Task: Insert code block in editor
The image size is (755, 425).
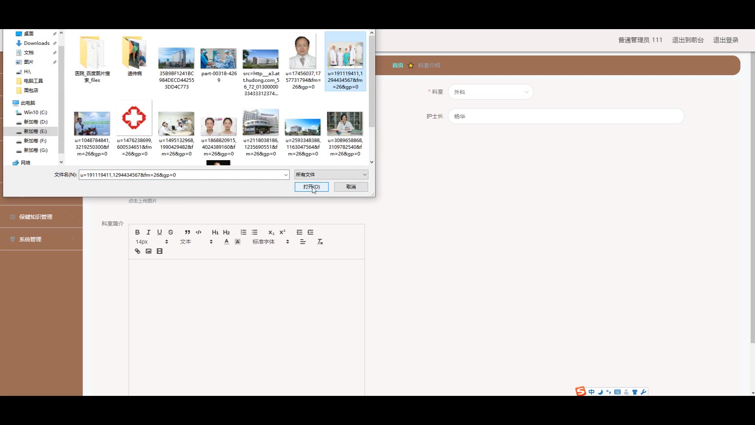Action: pyautogui.click(x=199, y=232)
